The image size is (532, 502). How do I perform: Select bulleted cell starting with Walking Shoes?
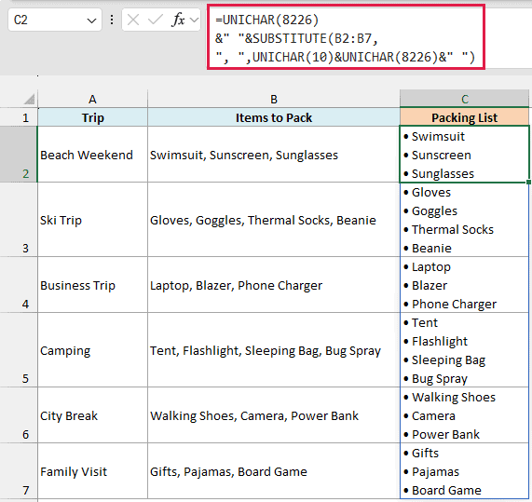click(x=464, y=414)
